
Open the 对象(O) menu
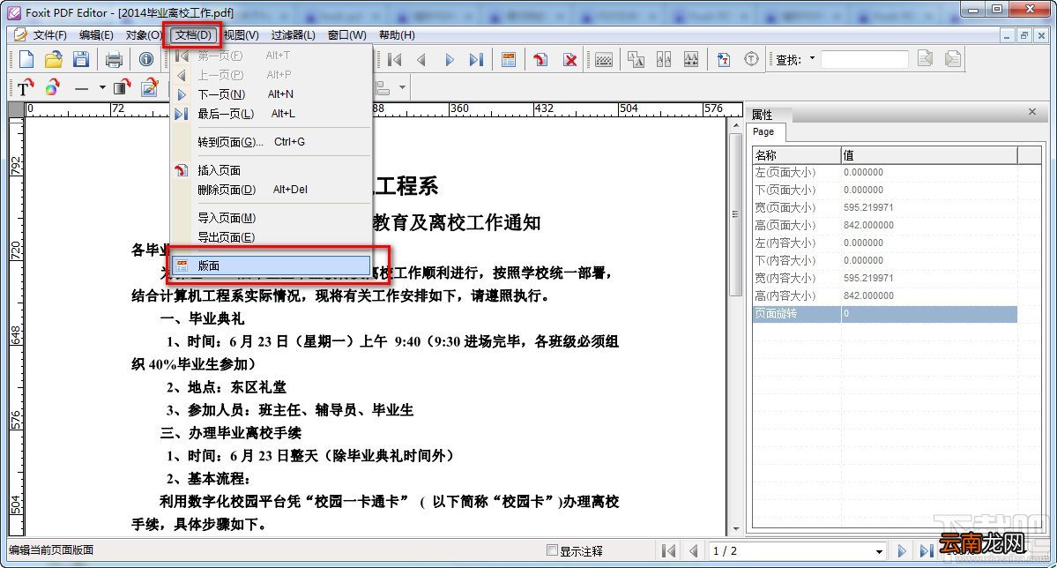point(144,35)
